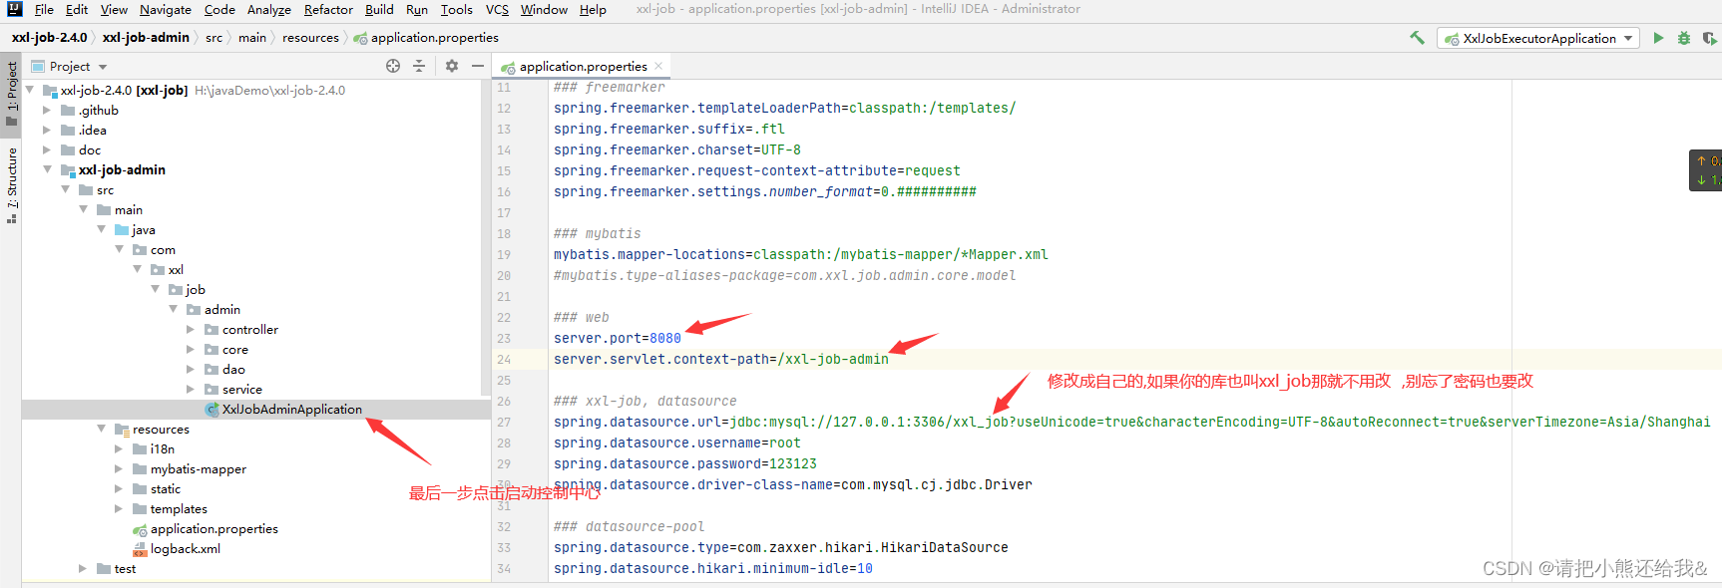Open the View menu

(114, 9)
